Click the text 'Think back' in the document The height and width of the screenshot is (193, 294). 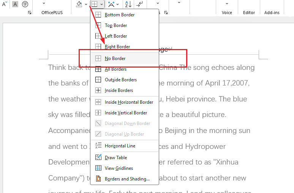pos(66,68)
